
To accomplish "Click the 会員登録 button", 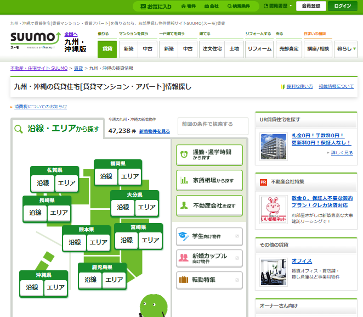I will point(311,6).
